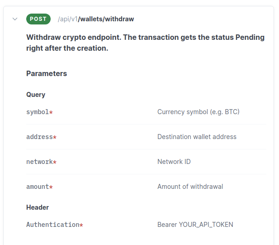279x245 pixels.
Task: Collapse the withdraw endpoint chevron
Action: tap(15, 19)
